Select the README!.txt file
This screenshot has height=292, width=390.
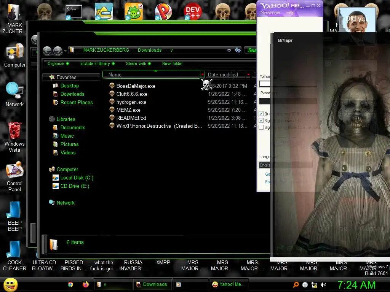click(x=131, y=118)
